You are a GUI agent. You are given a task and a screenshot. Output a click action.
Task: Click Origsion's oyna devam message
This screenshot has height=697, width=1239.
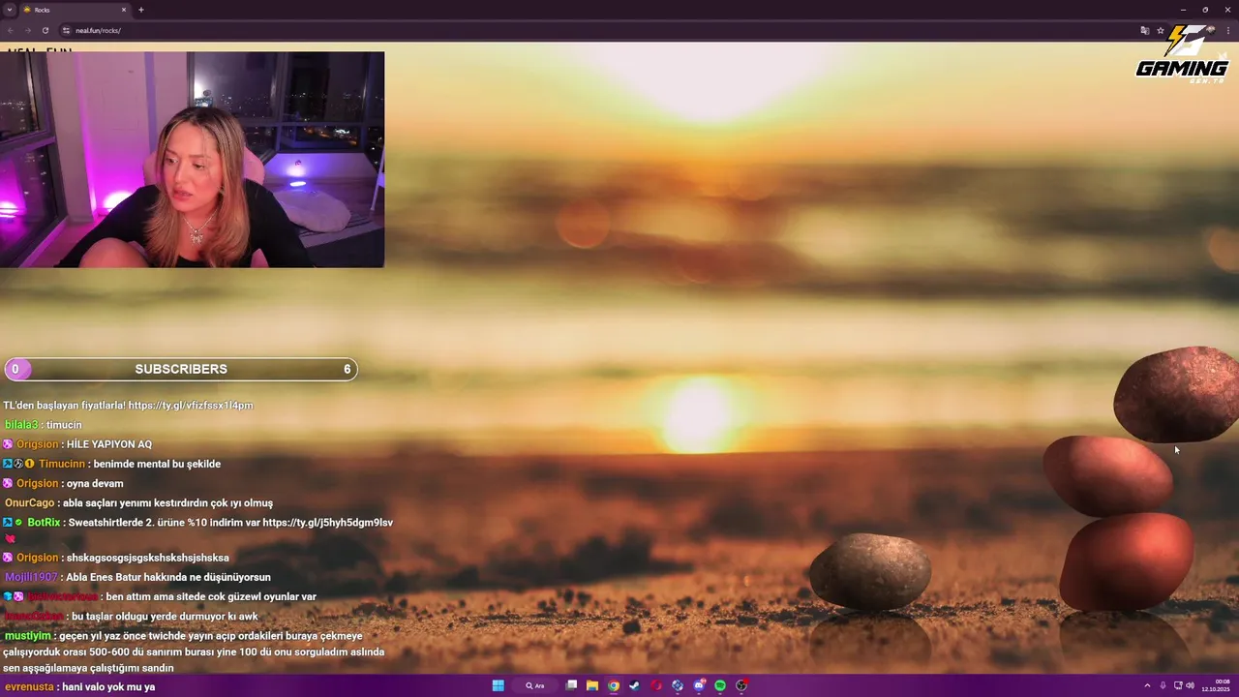pos(95,483)
